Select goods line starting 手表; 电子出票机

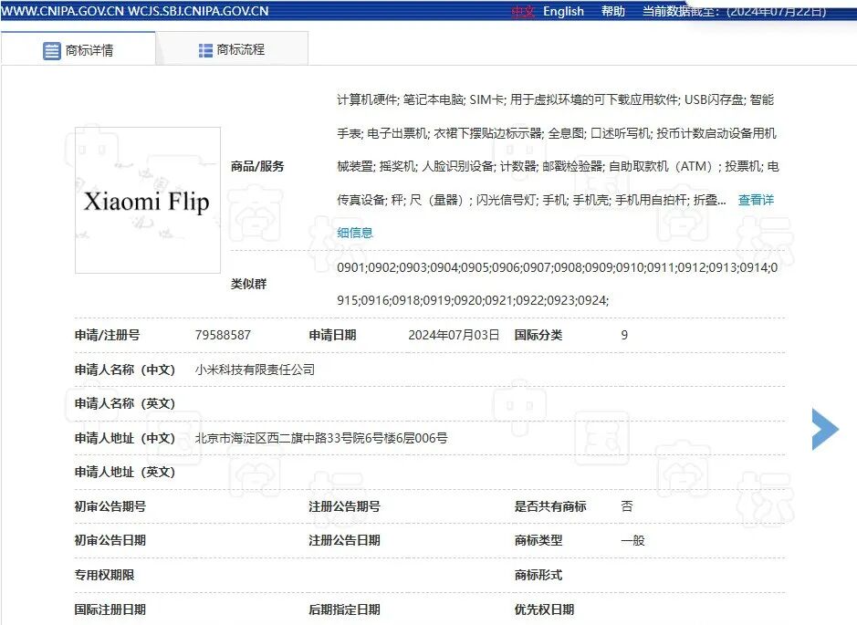[x=557, y=133]
